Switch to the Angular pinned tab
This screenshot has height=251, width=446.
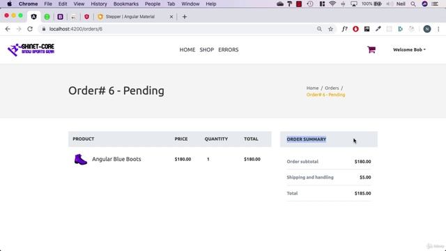pos(34,17)
